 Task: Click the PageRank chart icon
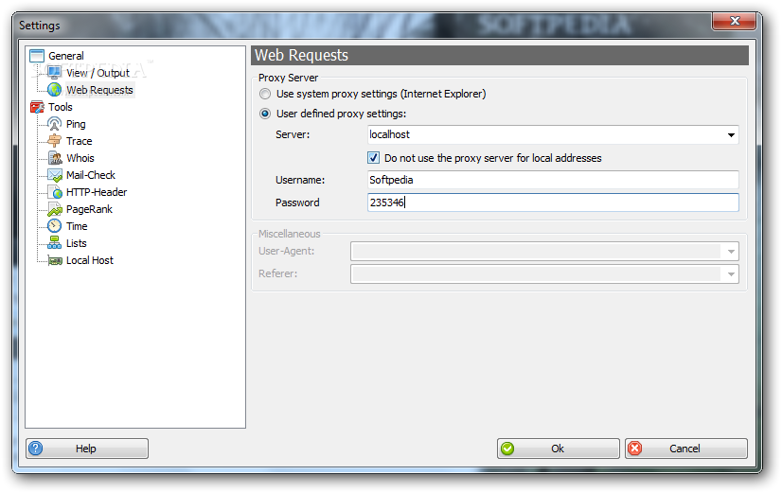click(x=54, y=209)
